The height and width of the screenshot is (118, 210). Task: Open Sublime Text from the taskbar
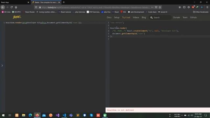[78, 115]
